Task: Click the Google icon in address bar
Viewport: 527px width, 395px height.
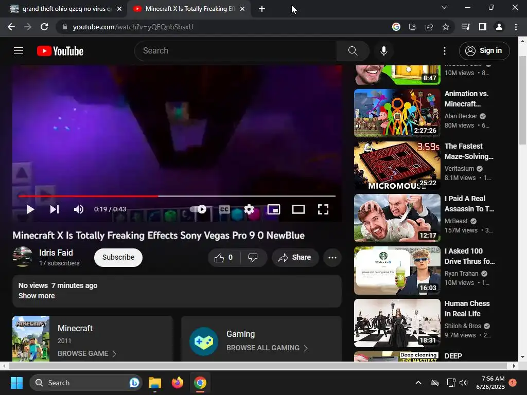Action: [x=396, y=27]
